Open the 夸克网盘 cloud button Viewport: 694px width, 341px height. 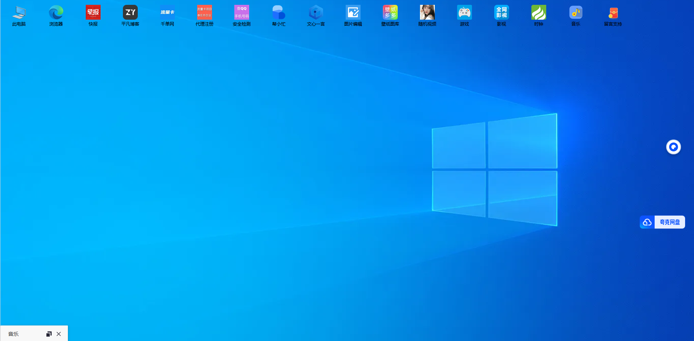(x=662, y=222)
